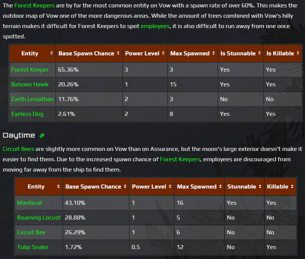Open the Forest Keeper table entry link
The height and width of the screenshot is (259, 305).
coord(30,69)
